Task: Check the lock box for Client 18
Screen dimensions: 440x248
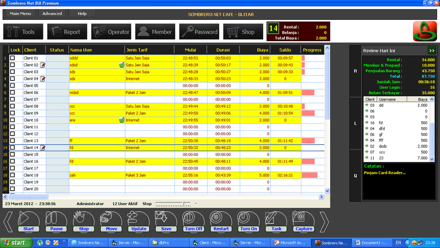Action: click(12, 175)
